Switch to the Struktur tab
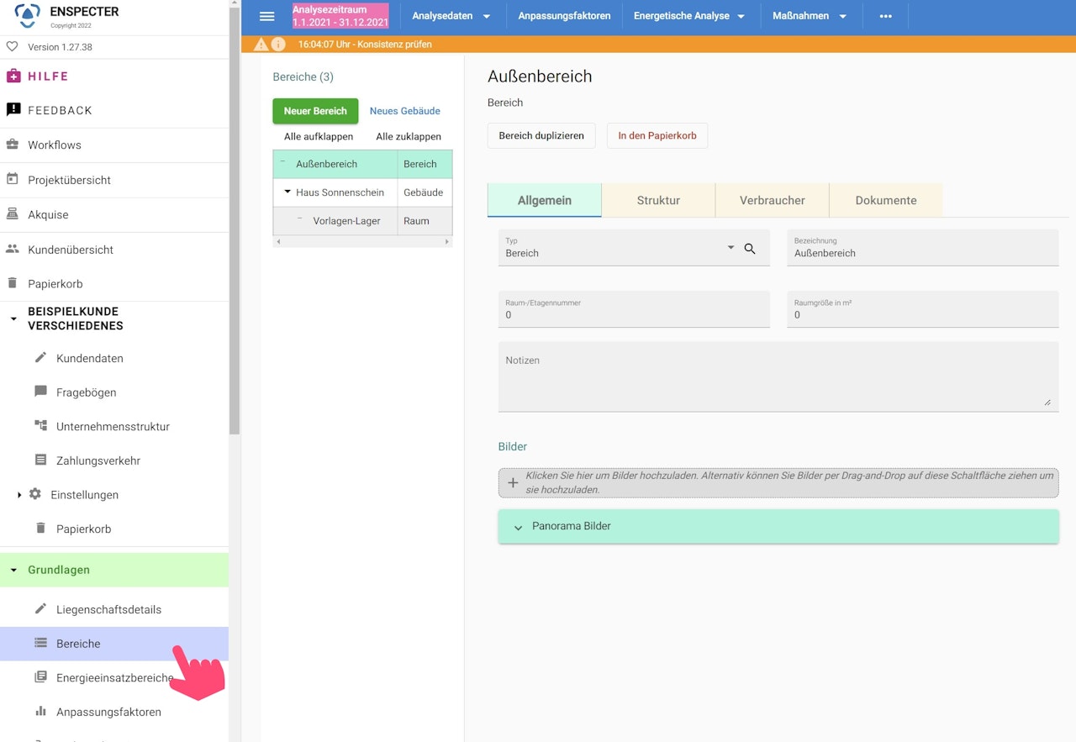 pyautogui.click(x=658, y=200)
